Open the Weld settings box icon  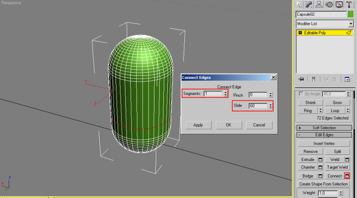pos(347,160)
